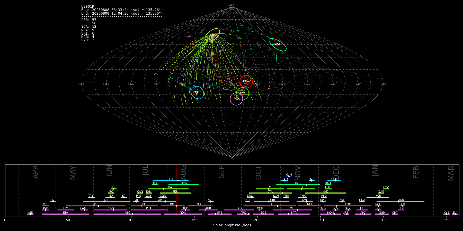Click the pink PAU radiant circle
The height and width of the screenshot is (231, 463).
tap(236, 99)
